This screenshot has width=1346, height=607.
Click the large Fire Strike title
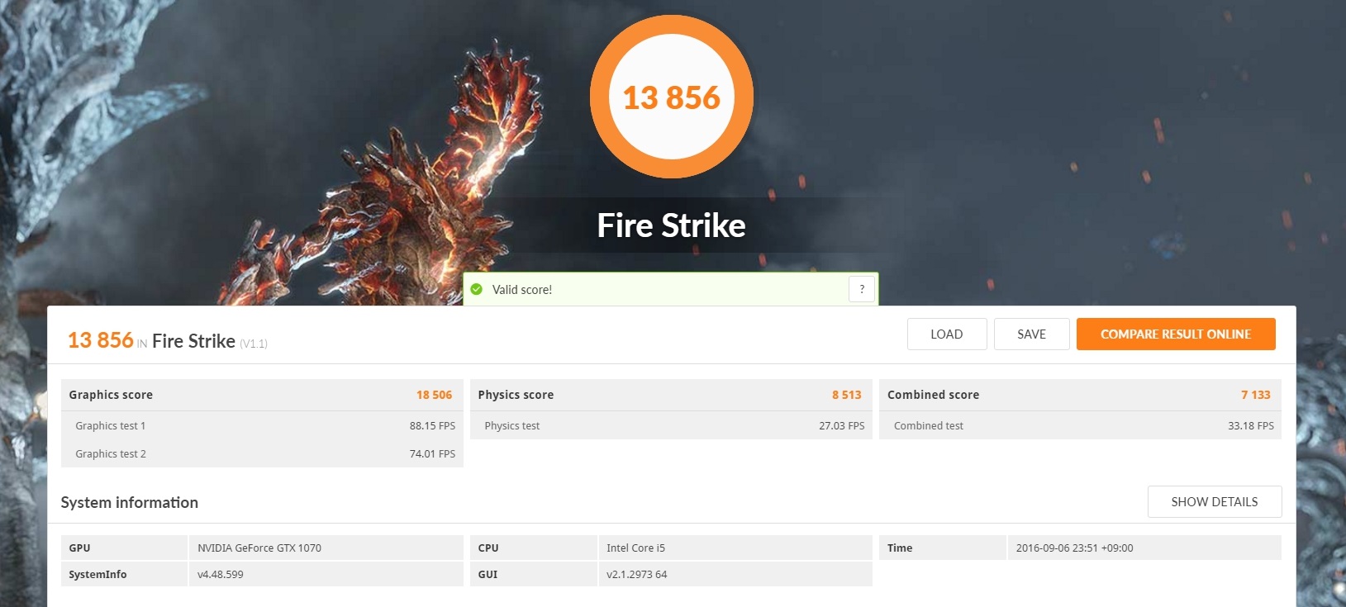tap(672, 225)
